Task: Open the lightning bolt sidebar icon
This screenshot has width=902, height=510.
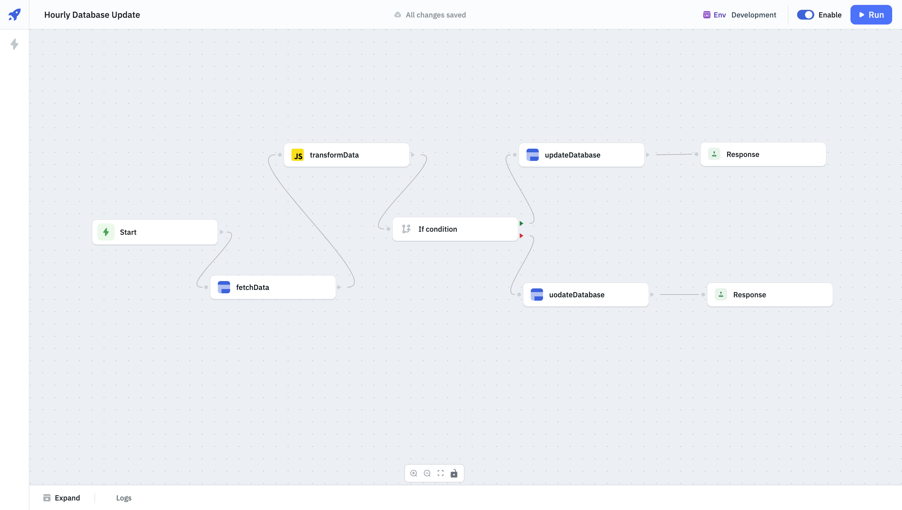Action: pyautogui.click(x=14, y=44)
